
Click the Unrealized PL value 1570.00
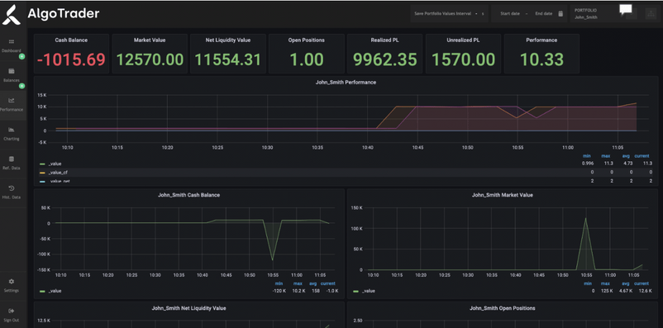click(463, 59)
